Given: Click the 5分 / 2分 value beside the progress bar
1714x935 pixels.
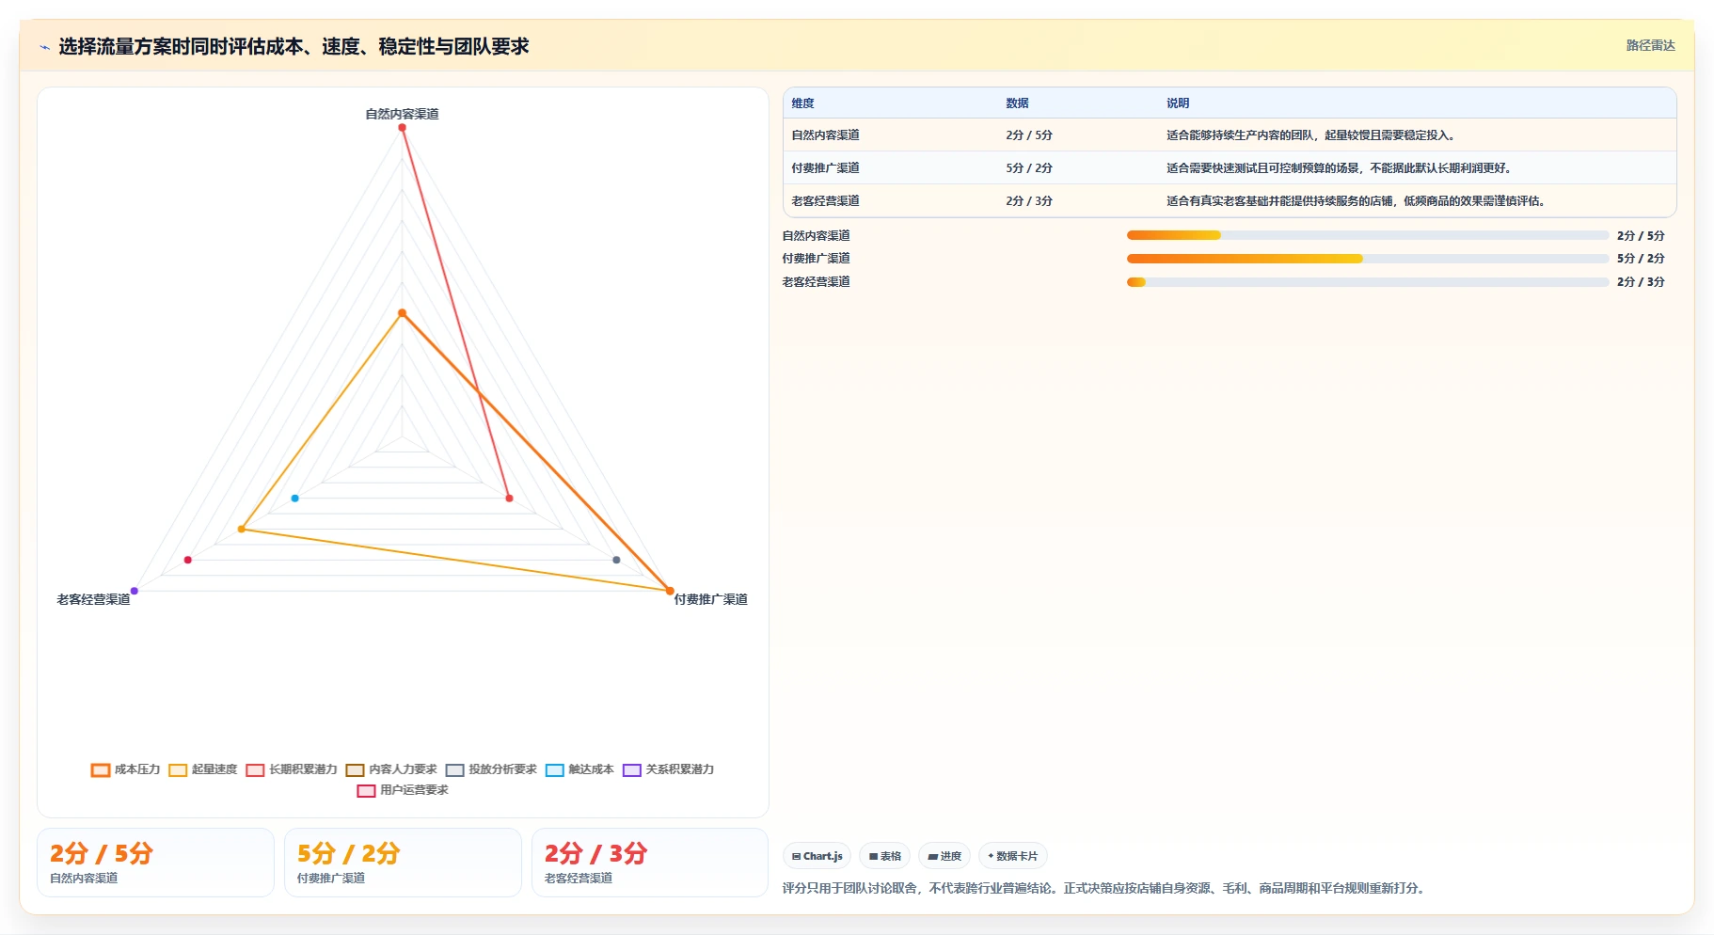Looking at the screenshot, I should click(x=1641, y=259).
